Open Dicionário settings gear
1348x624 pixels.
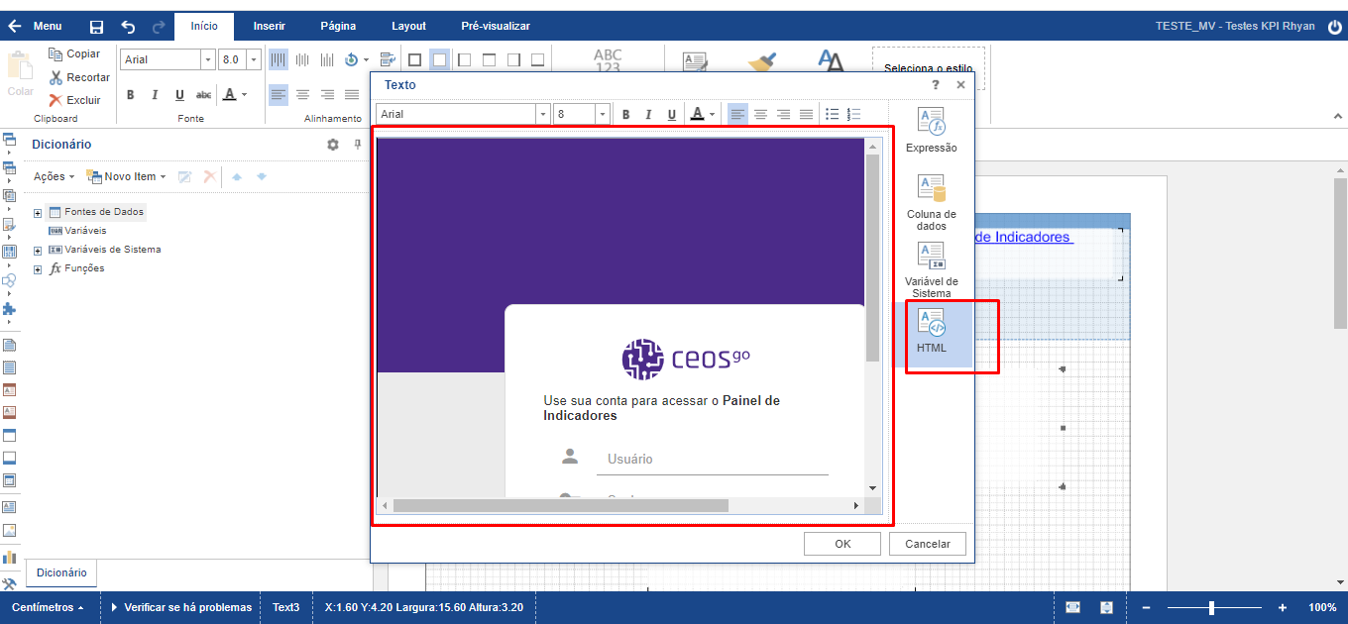(x=333, y=145)
